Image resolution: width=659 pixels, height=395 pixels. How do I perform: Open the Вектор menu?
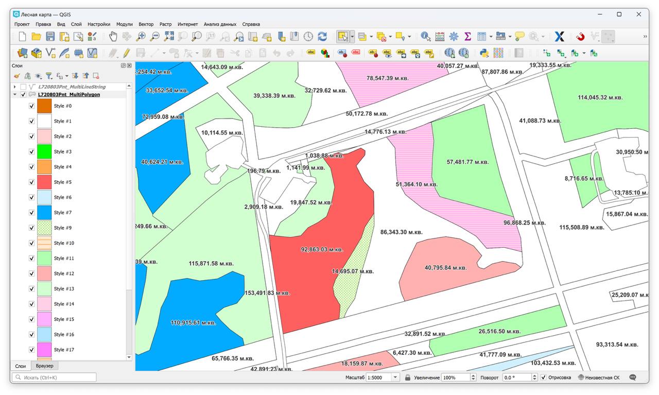tap(146, 24)
